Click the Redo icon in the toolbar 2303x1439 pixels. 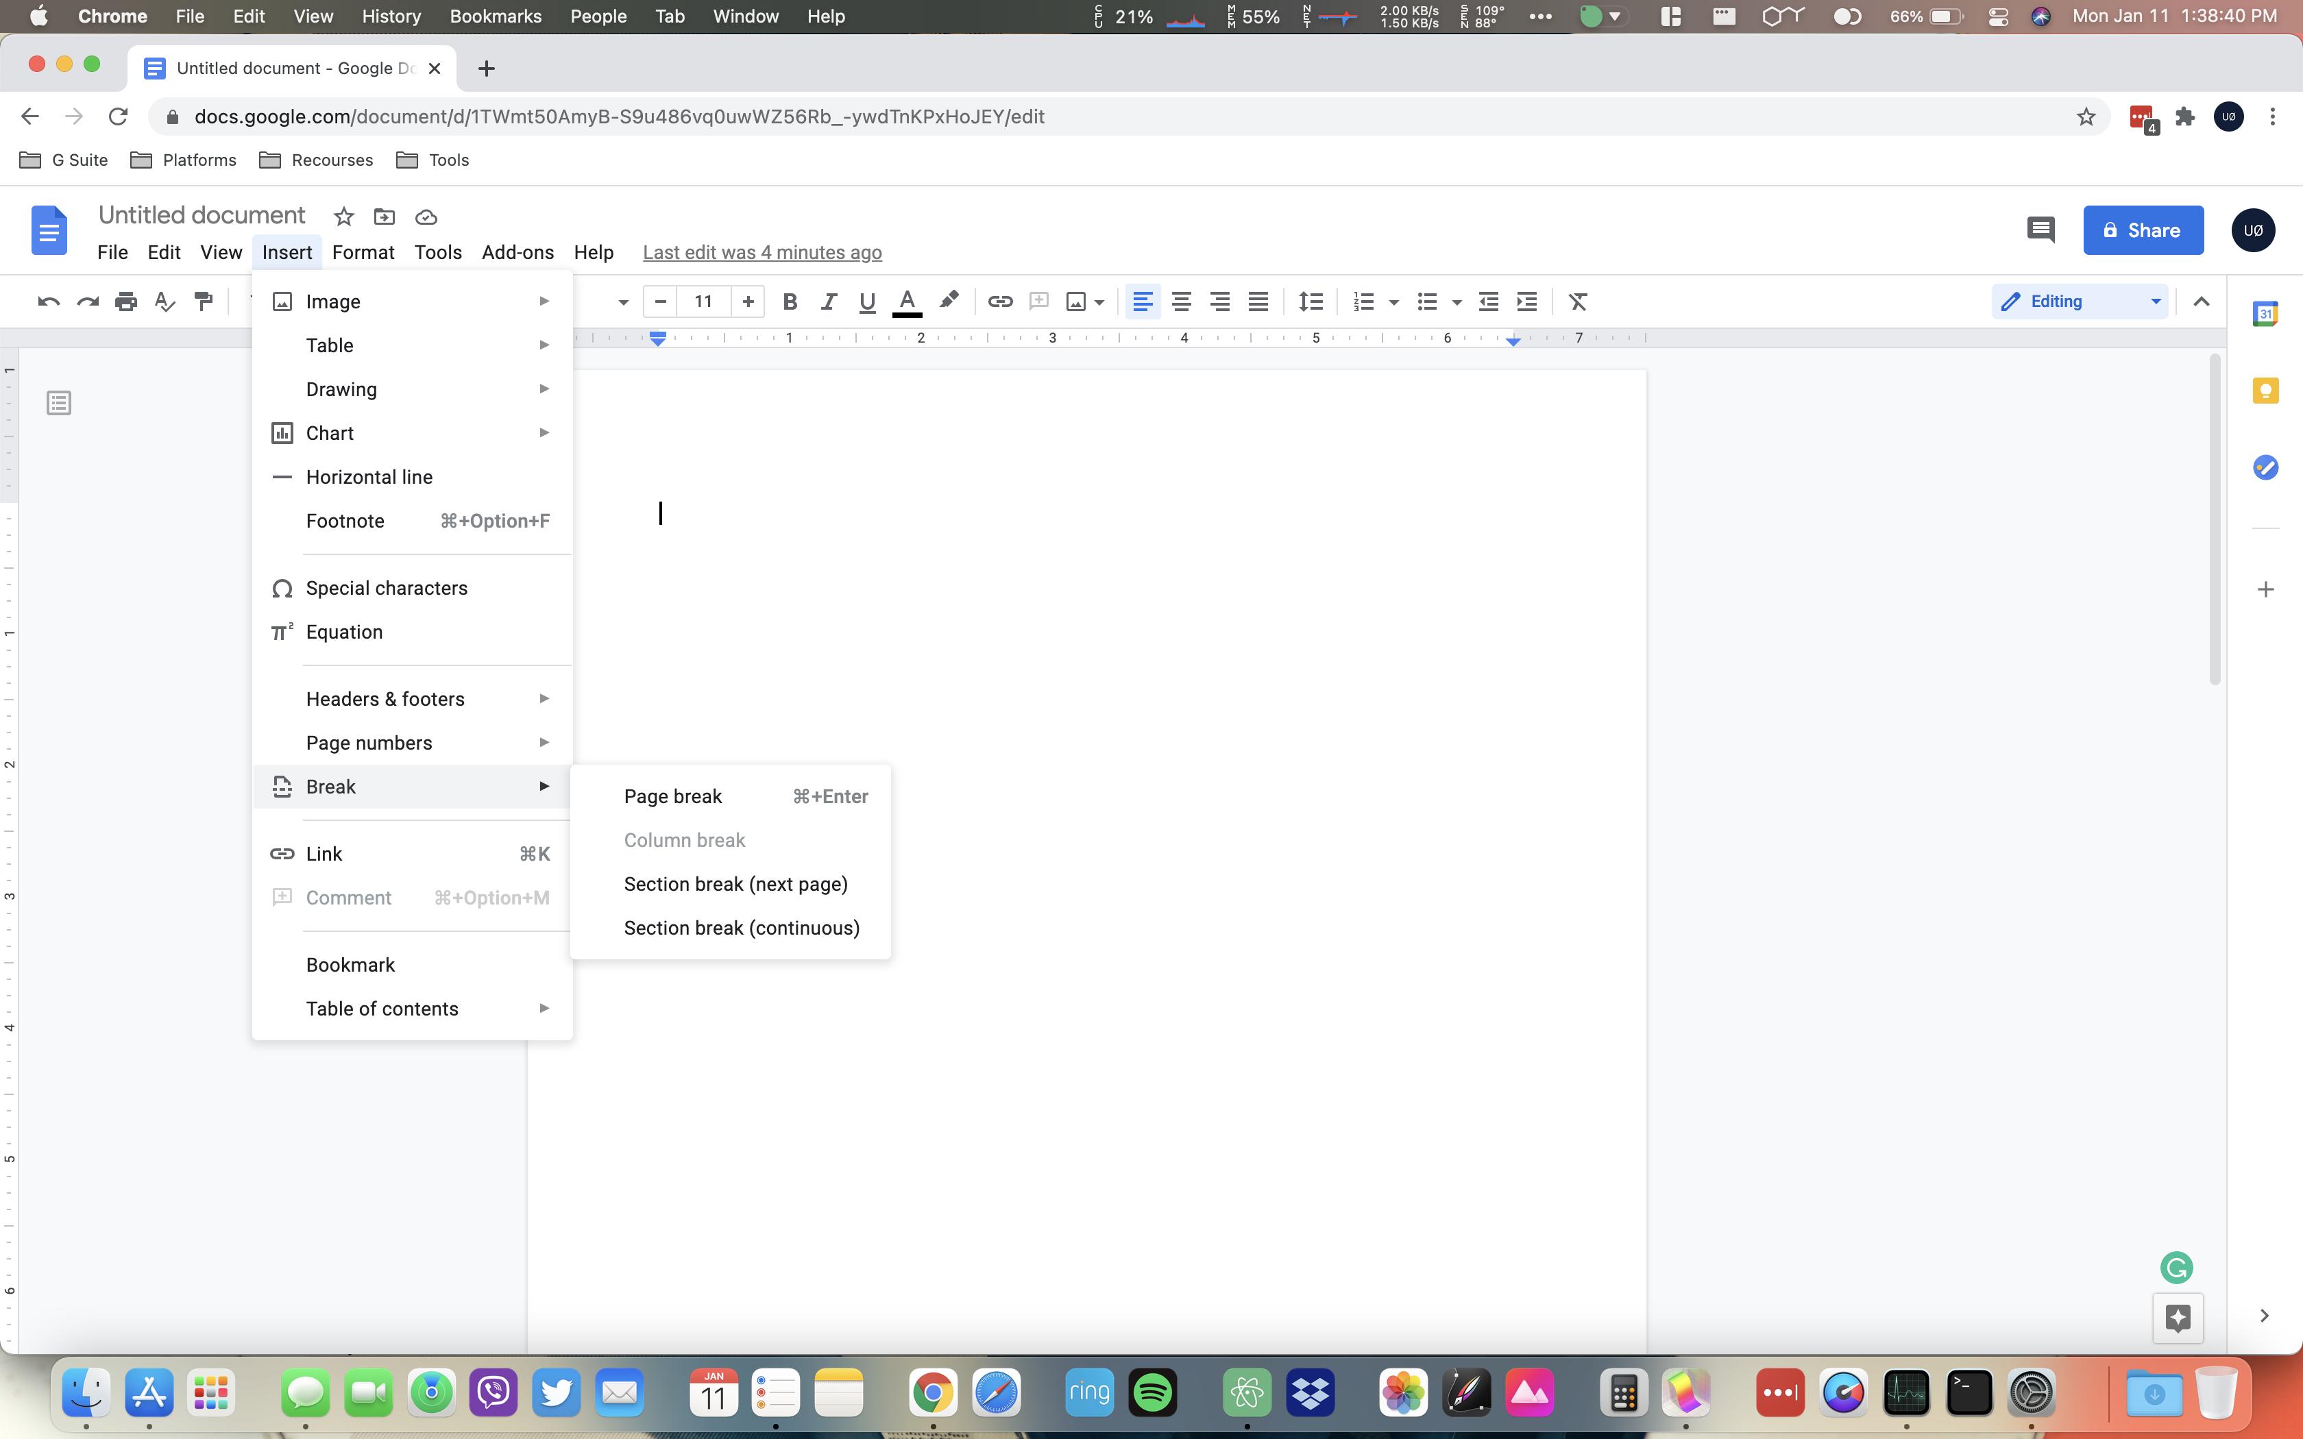[x=88, y=302]
